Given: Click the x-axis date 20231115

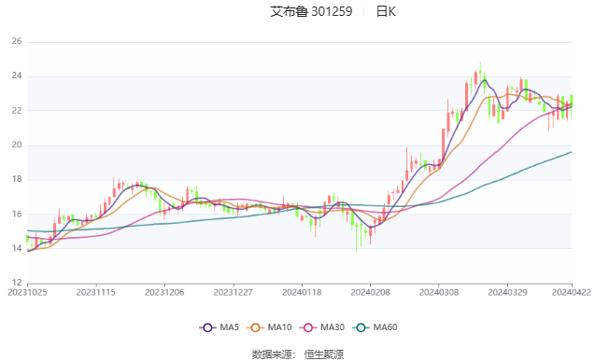Looking at the screenshot, I should (95, 292).
